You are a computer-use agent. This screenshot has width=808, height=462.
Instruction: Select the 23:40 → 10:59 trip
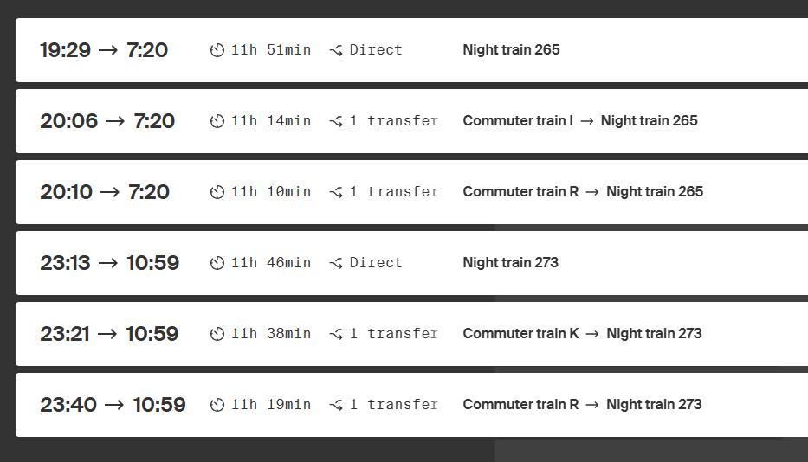tap(113, 405)
